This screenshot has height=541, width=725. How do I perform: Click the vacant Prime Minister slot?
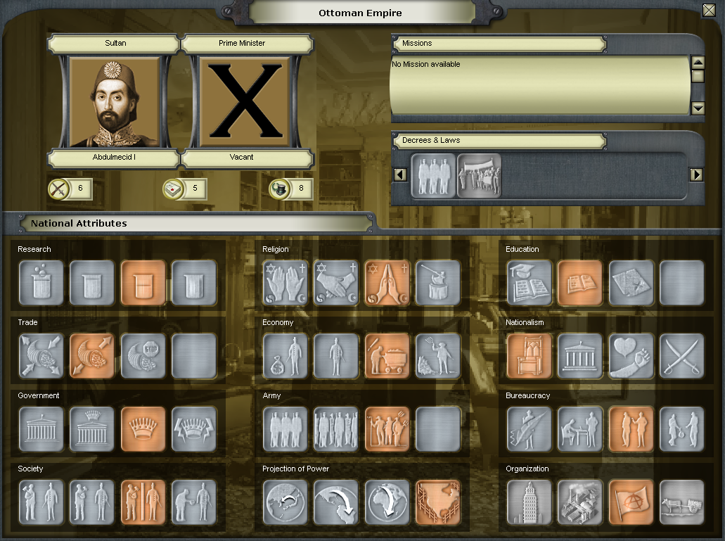click(x=246, y=102)
